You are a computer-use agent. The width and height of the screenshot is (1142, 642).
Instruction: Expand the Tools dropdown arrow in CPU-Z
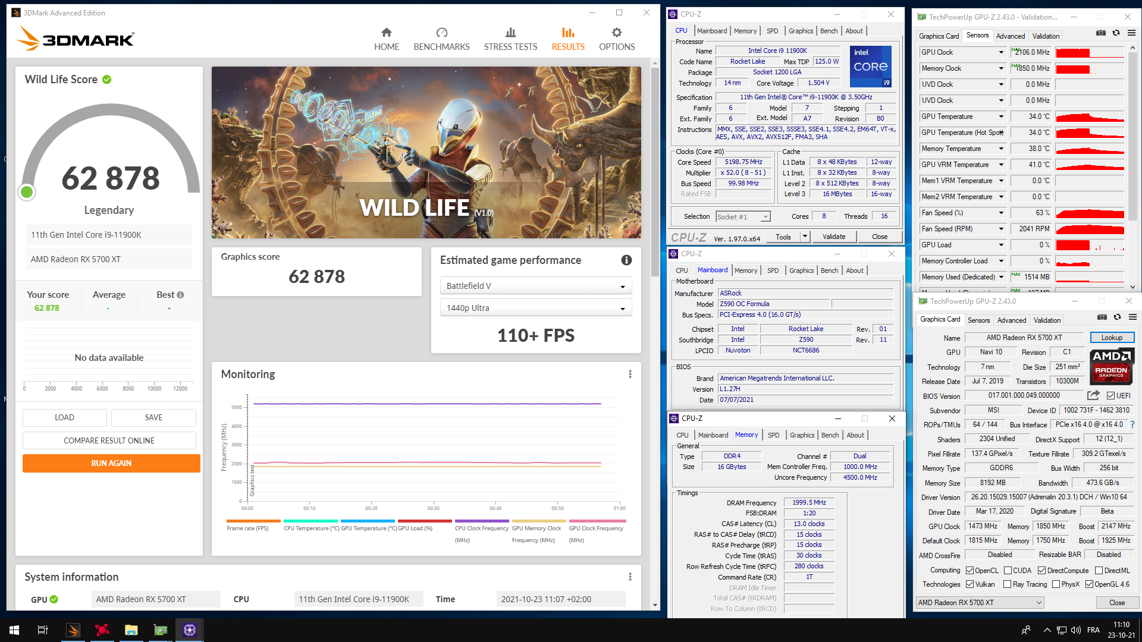[x=805, y=237]
